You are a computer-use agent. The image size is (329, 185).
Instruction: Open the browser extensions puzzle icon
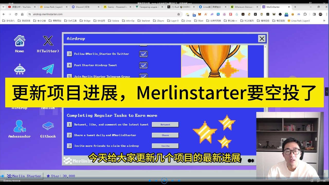(305, 14)
